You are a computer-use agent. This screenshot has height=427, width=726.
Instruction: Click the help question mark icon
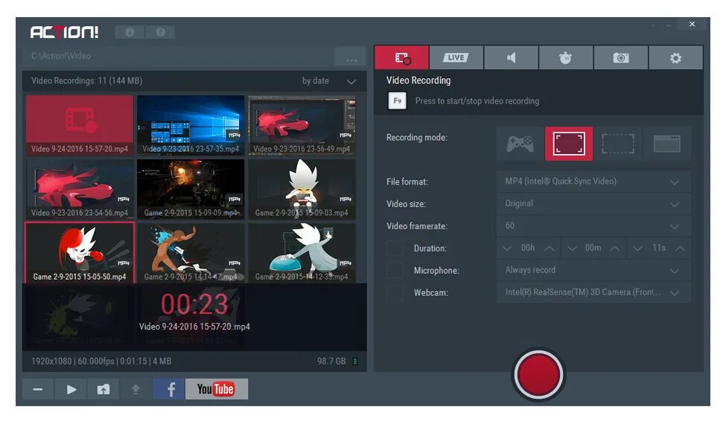(160, 32)
